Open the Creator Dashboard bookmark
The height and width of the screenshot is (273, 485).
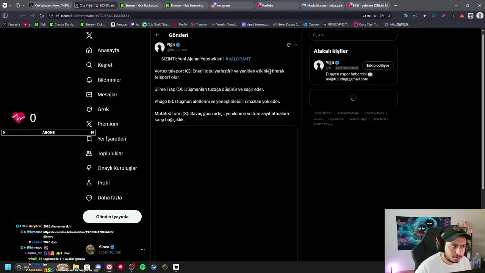63,24
